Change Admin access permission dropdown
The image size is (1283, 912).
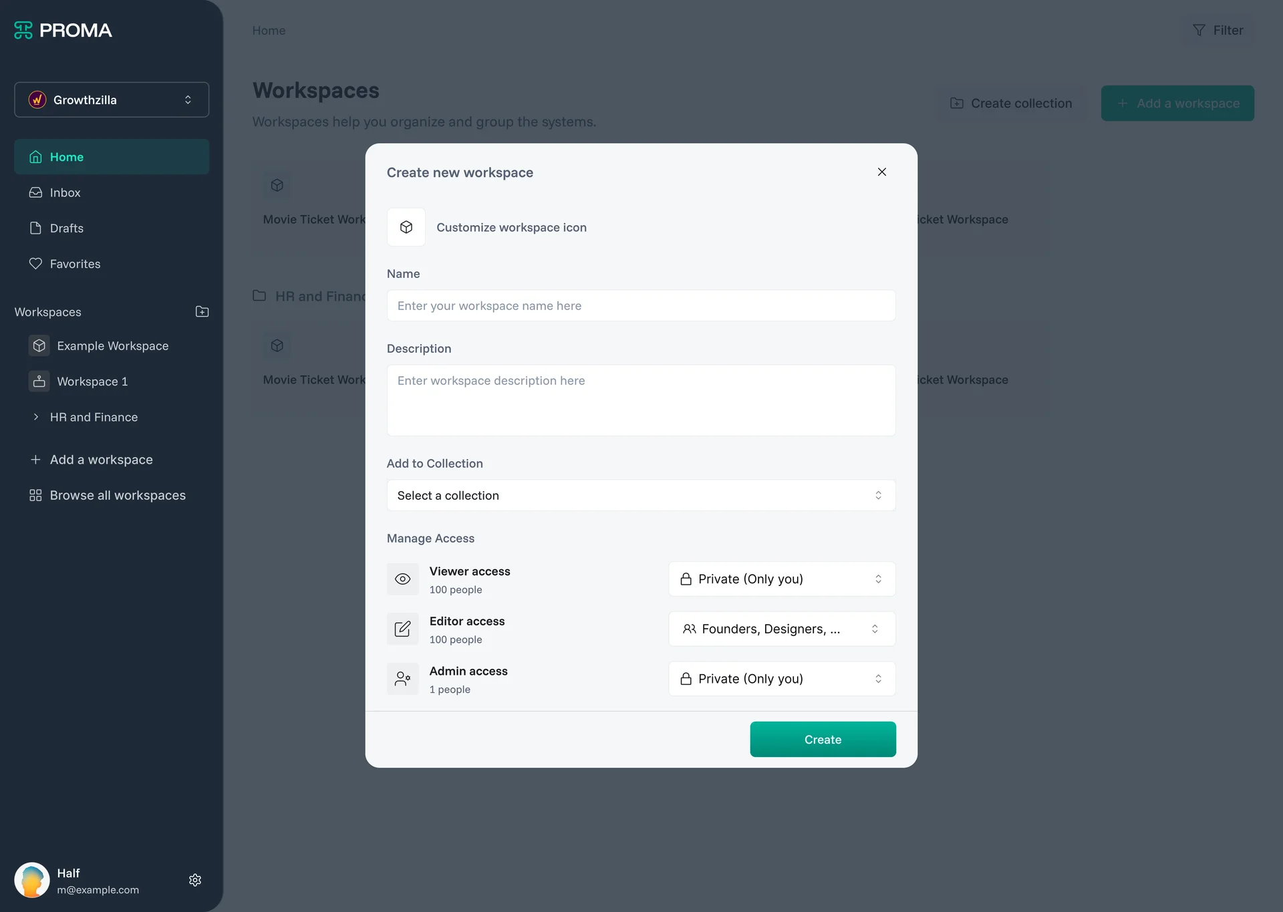(781, 679)
